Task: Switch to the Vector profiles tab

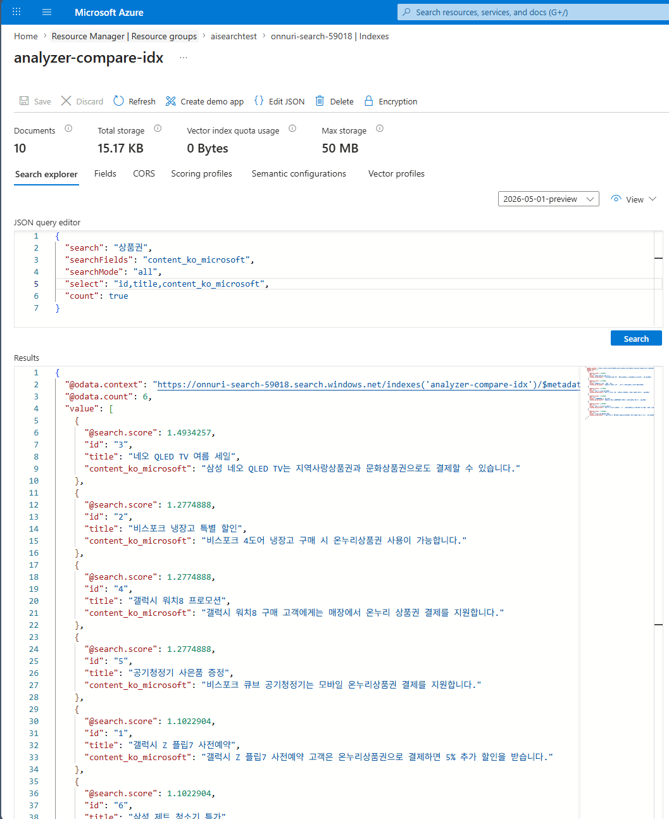Action: [x=396, y=173]
